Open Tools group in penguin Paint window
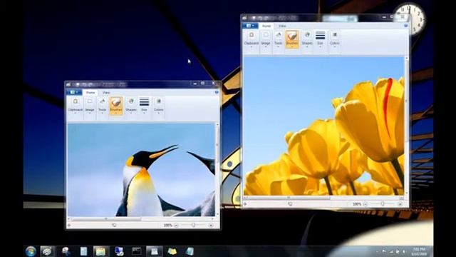456x257 pixels. click(x=102, y=106)
